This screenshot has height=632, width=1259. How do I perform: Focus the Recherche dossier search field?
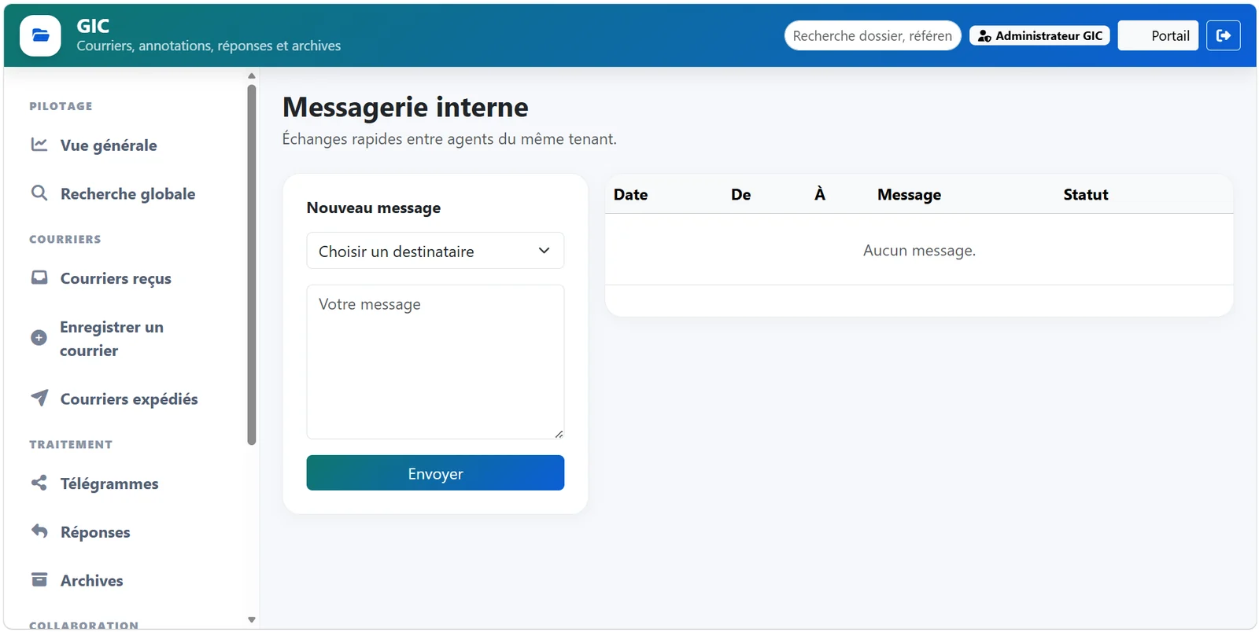pyautogui.click(x=873, y=35)
